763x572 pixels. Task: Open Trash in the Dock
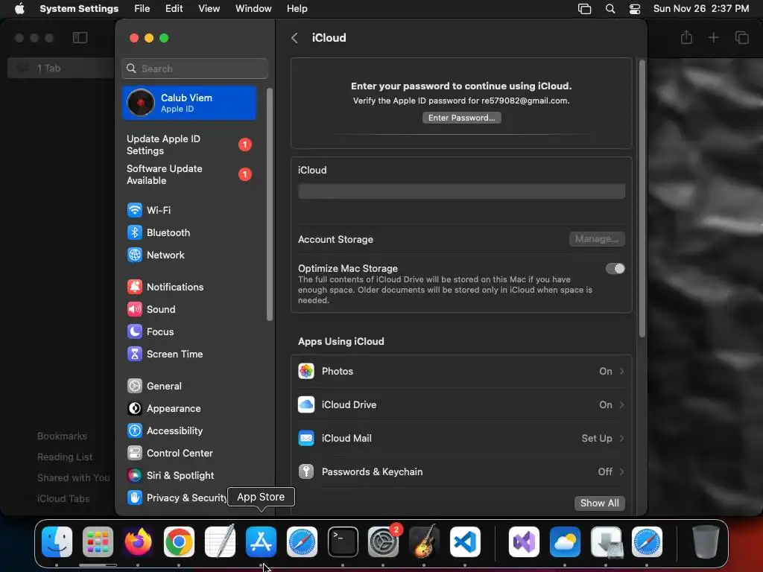pyautogui.click(x=706, y=542)
